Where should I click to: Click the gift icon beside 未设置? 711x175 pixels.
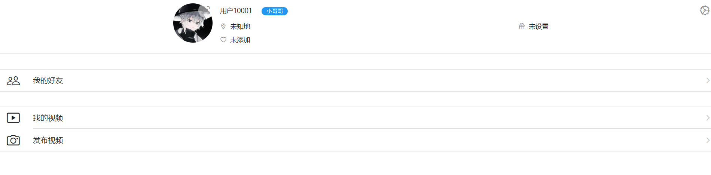click(x=522, y=27)
